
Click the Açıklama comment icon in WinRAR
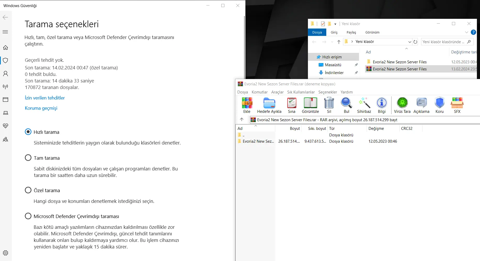pos(422,103)
